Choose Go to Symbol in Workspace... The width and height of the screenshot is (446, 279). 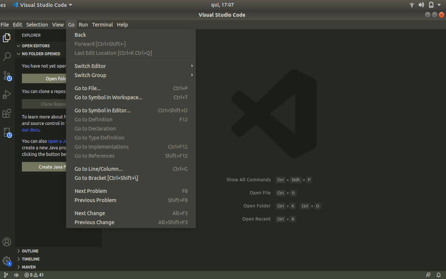tap(131, 97)
